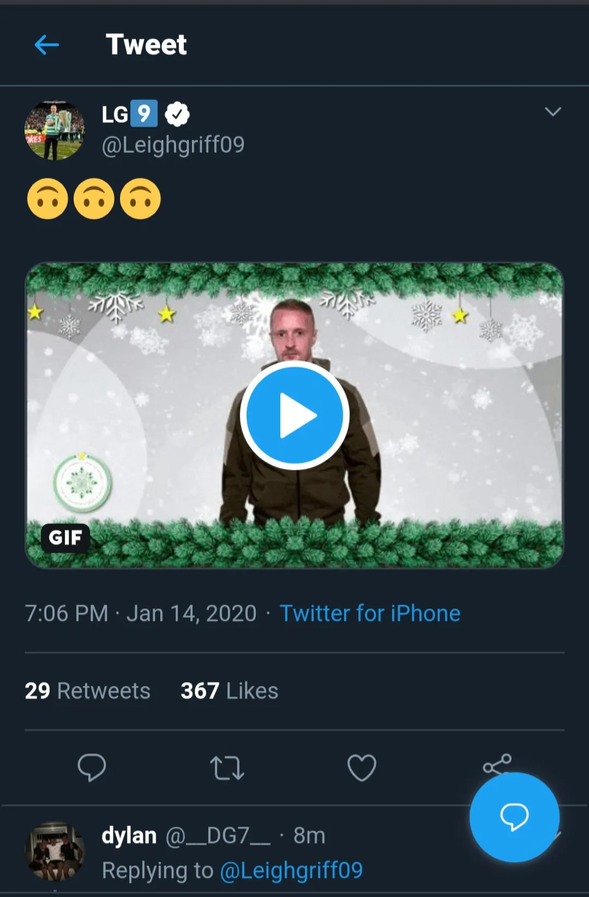Screen dimensions: 589x897
Task: Click the GIF label on the media
Action: click(x=65, y=538)
